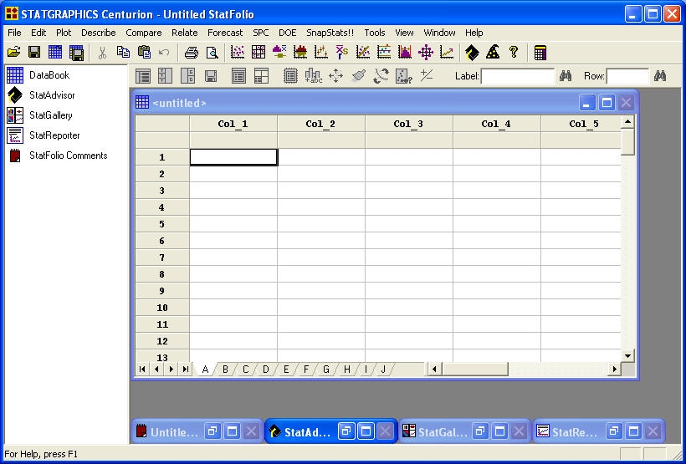The image size is (686, 464).
Task: Maximize the minimized StatReporter window
Action: point(633,431)
